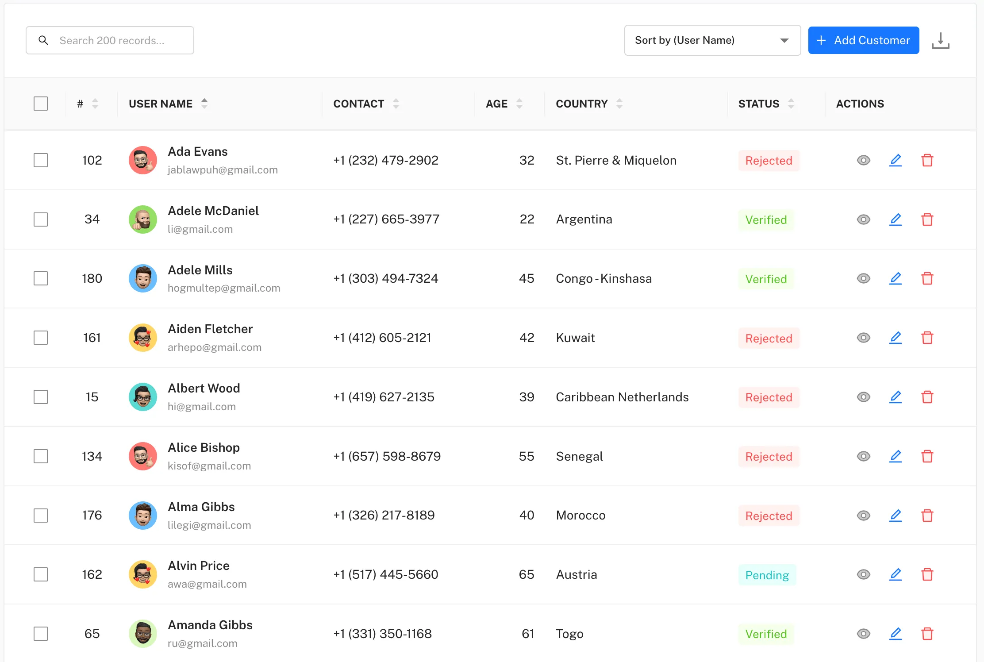This screenshot has height=662, width=984.
Task: Check the select-all header checkbox
Action: tap(41, 104)
